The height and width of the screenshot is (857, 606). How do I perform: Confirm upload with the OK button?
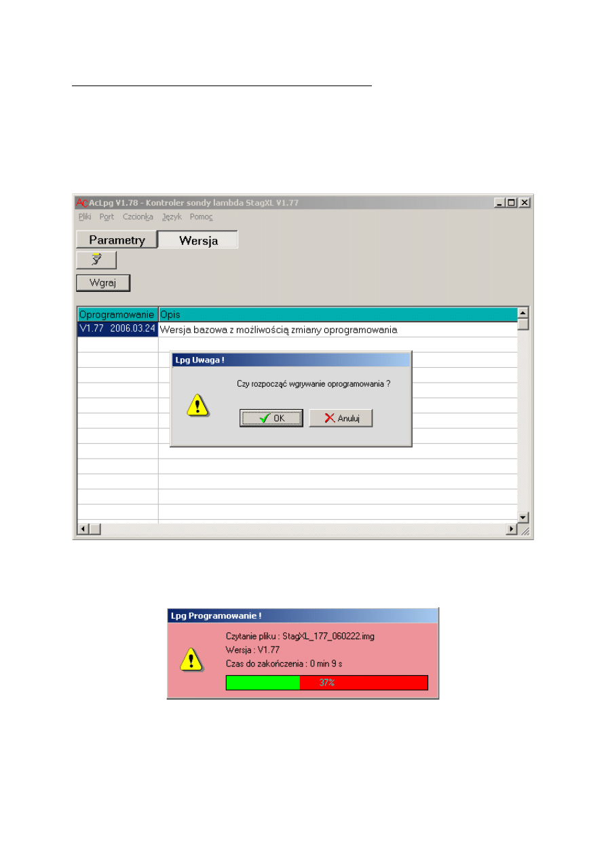click(271, 418)
